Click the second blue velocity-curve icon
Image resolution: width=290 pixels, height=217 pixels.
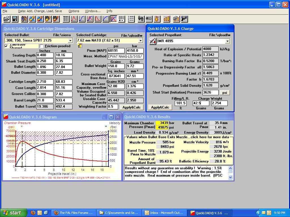pos(106,19)
